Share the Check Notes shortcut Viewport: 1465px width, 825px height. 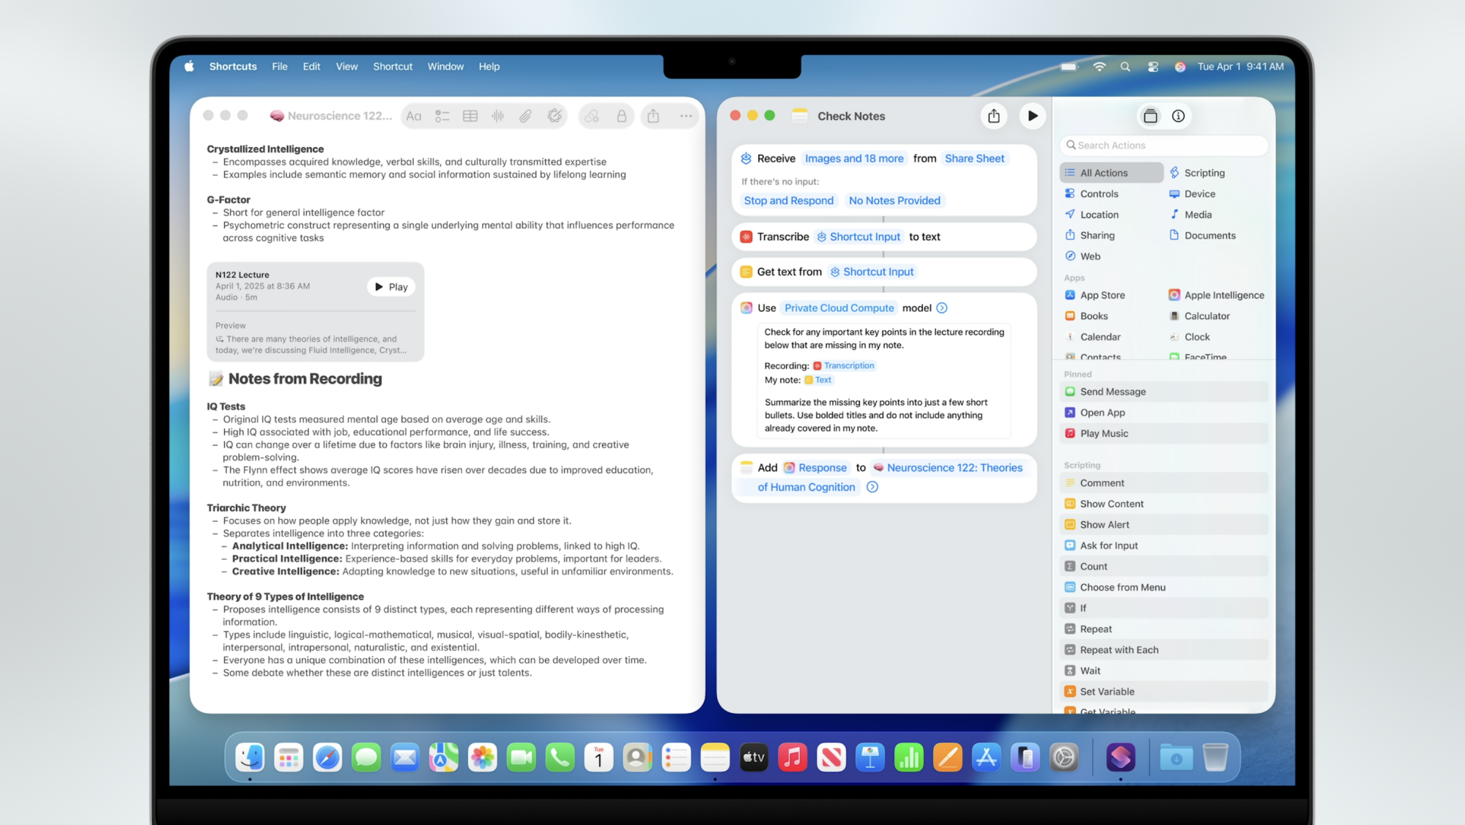pos(993,116)
